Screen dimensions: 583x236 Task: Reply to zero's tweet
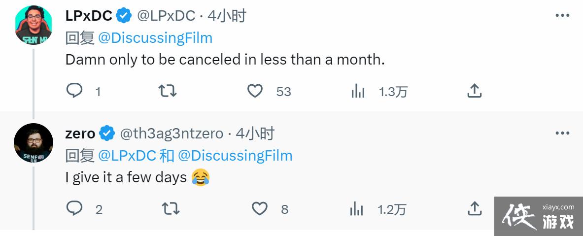(74, 208)
